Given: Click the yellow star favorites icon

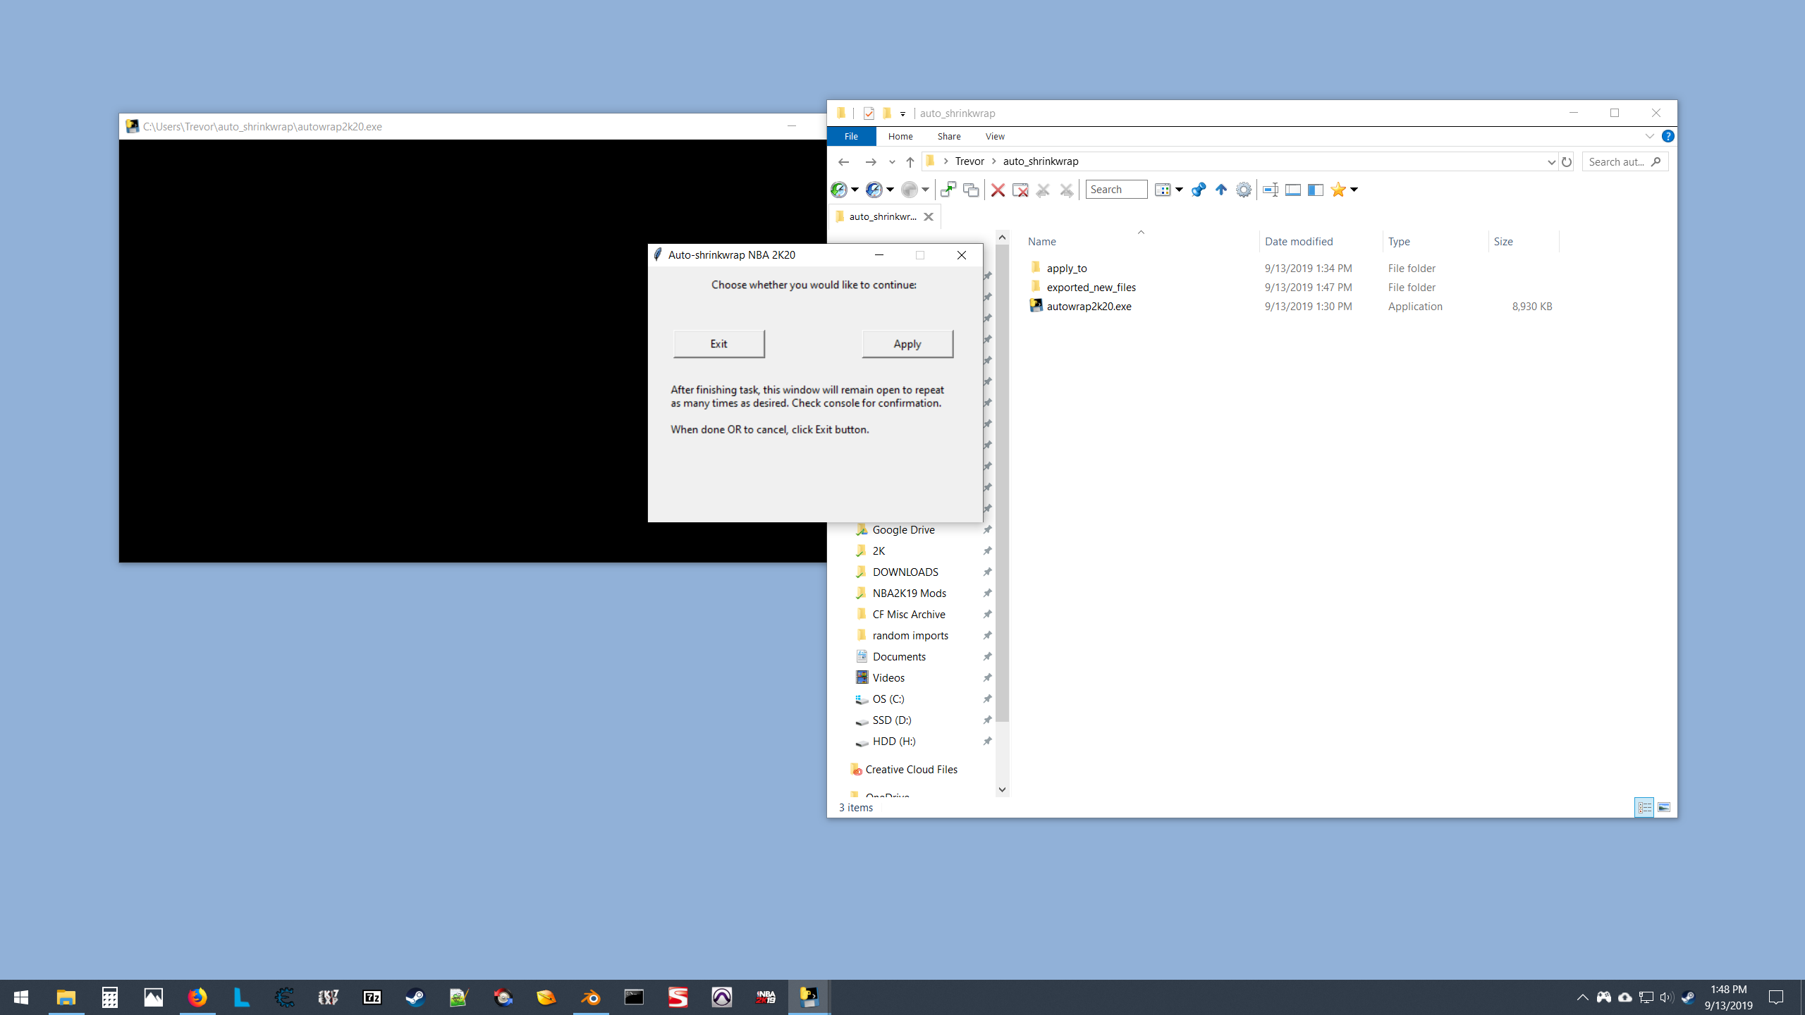Looking at the screenshot, I should [x=1338, y=190].
